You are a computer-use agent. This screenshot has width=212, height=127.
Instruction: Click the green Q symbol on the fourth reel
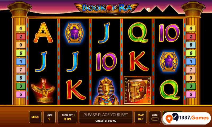[138, 33]
